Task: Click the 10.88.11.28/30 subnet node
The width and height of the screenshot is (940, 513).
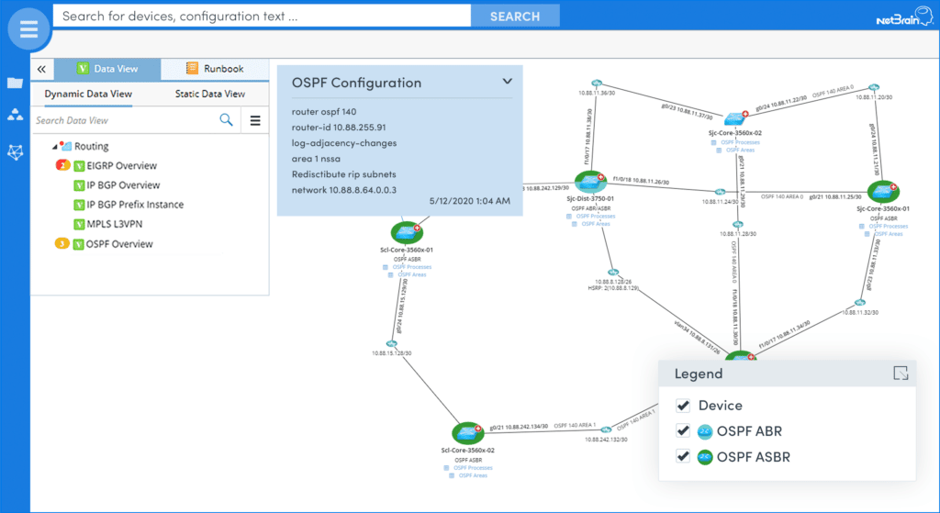Action: (x=738, y=225)
